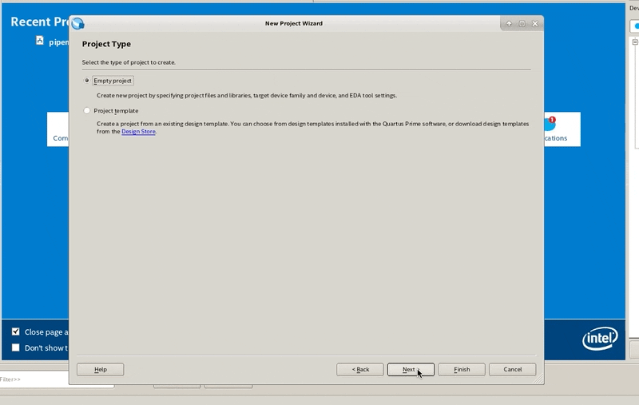Open the recent project file icon
The width and height of the screenshot is (639, 405).
pos(39,40)
